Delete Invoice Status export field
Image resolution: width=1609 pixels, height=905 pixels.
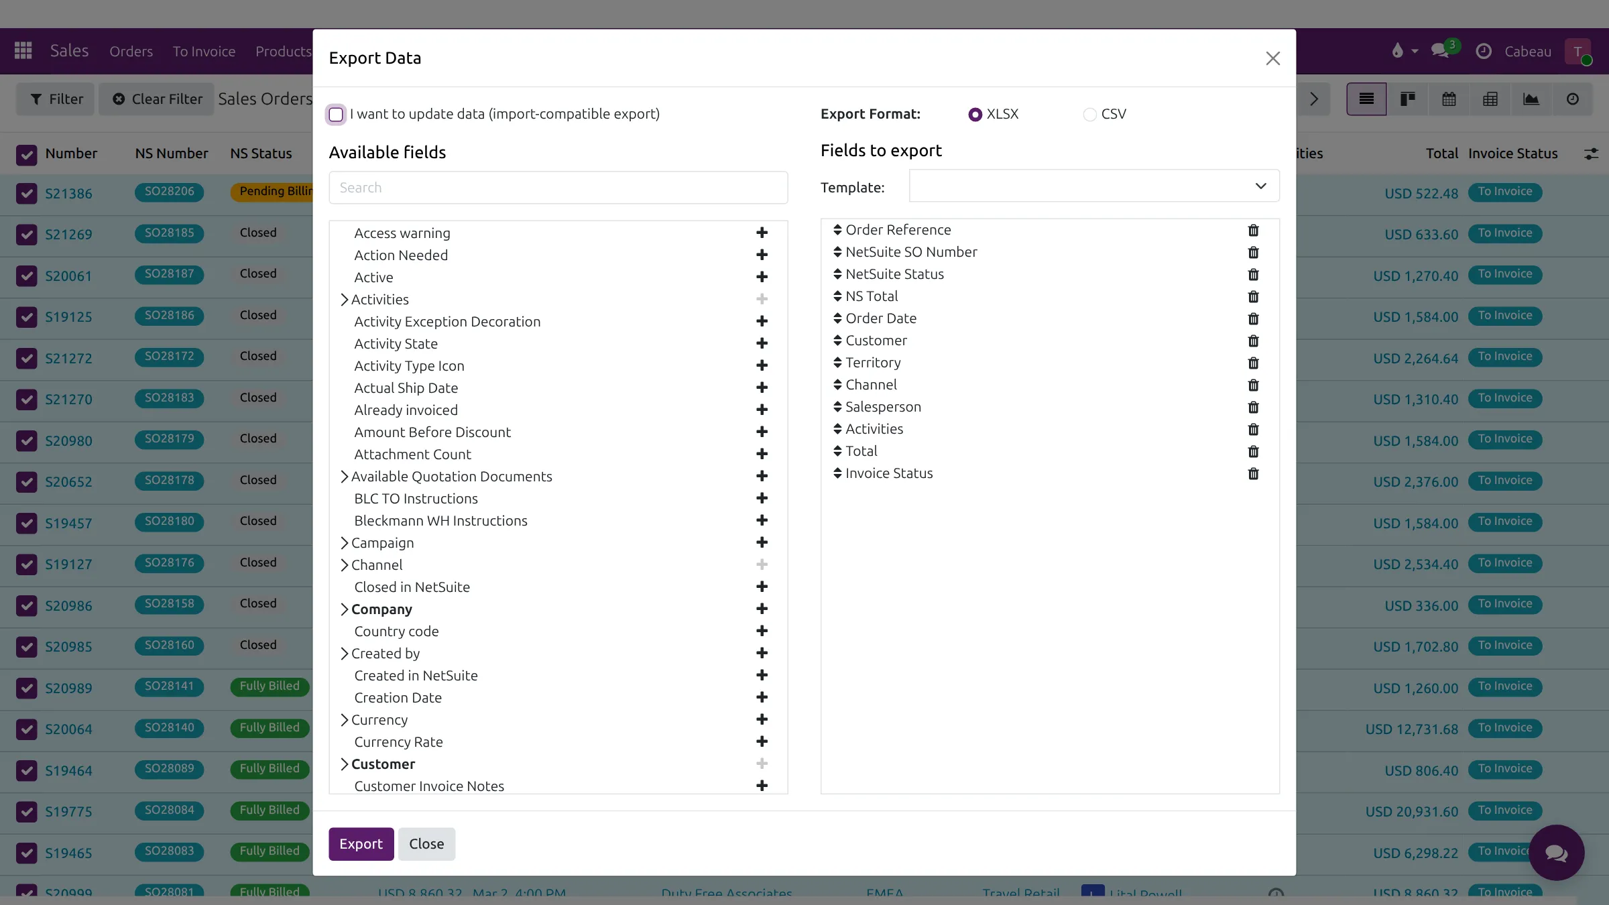coord(1253,473)
